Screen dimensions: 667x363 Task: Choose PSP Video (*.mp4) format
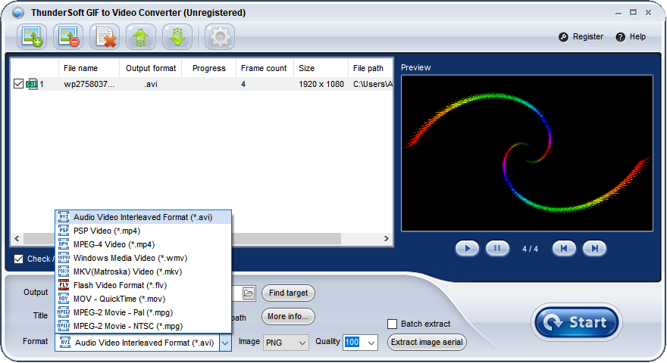point(143,231)
